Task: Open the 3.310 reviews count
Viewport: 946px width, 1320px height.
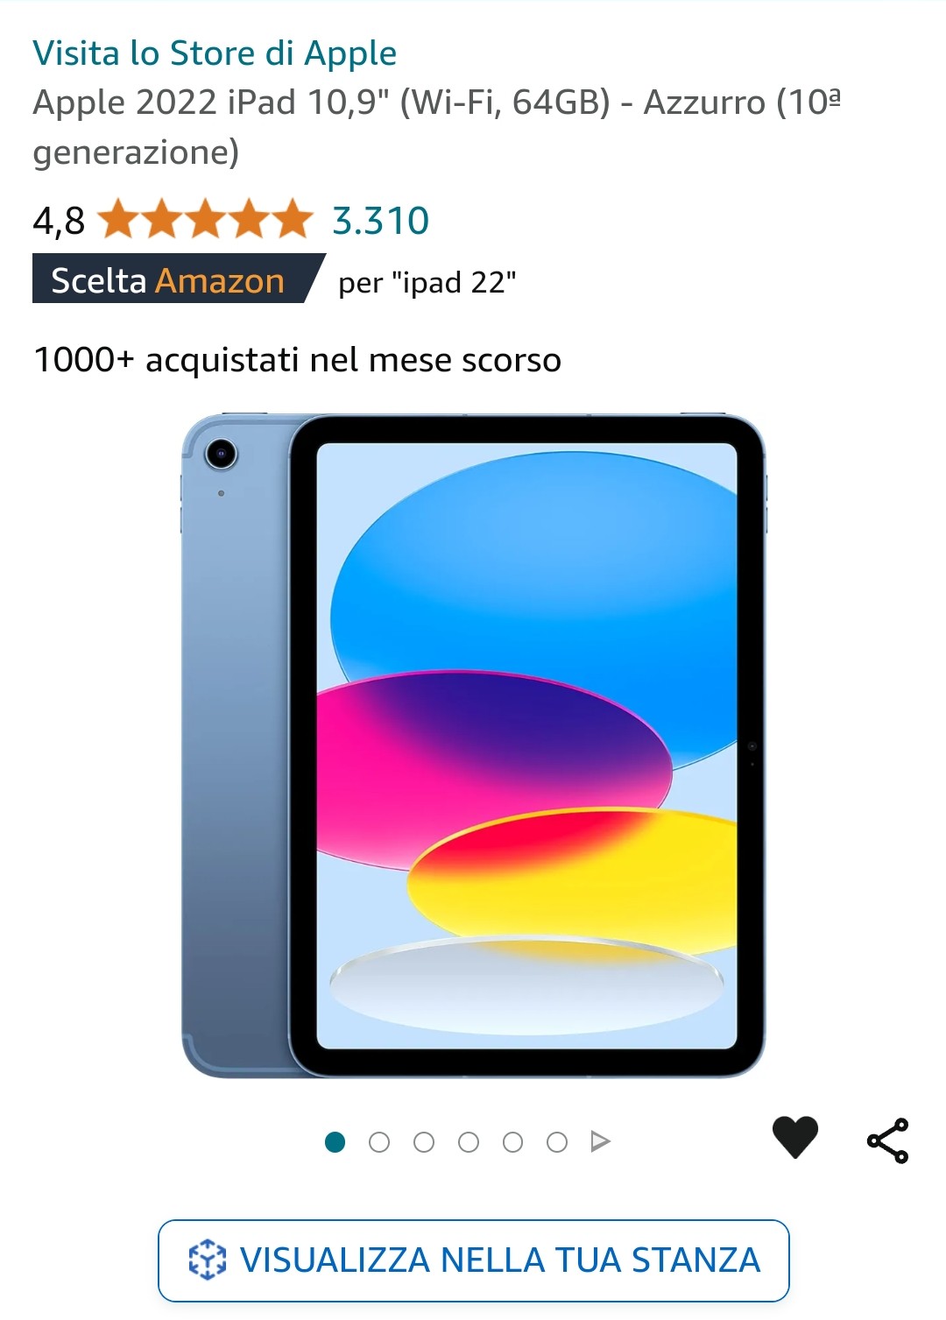Action: coord(381,221)
